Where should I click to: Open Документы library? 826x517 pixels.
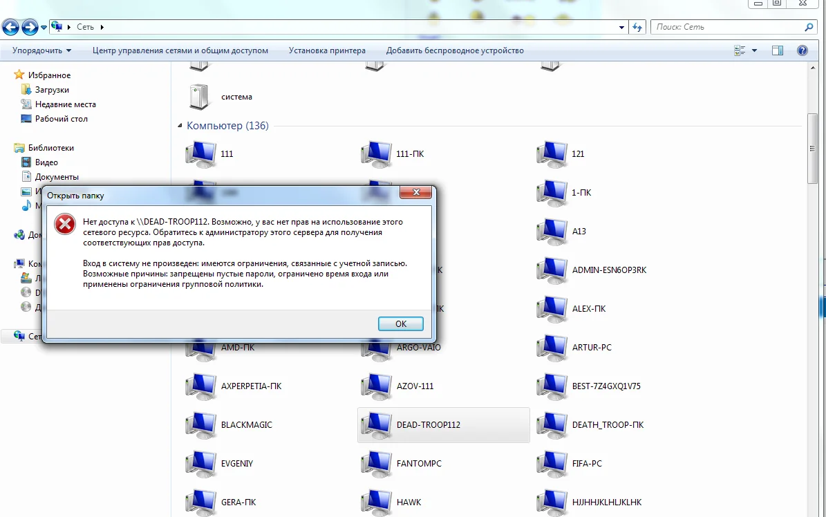[50, 176]
